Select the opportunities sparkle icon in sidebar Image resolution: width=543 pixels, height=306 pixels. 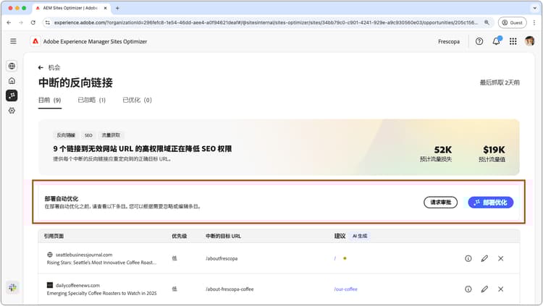point(12,95)
